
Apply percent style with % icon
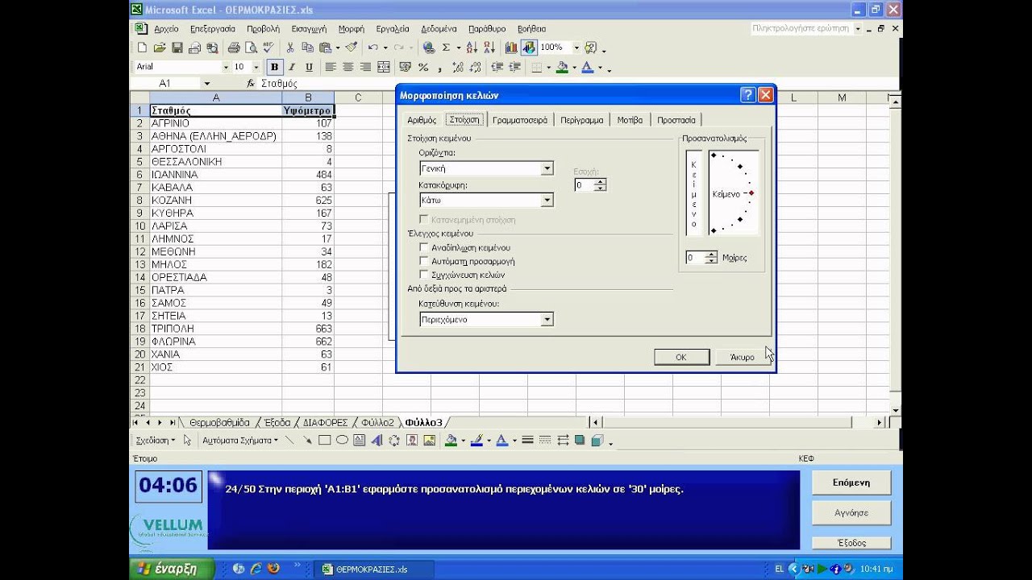(423, 67)
